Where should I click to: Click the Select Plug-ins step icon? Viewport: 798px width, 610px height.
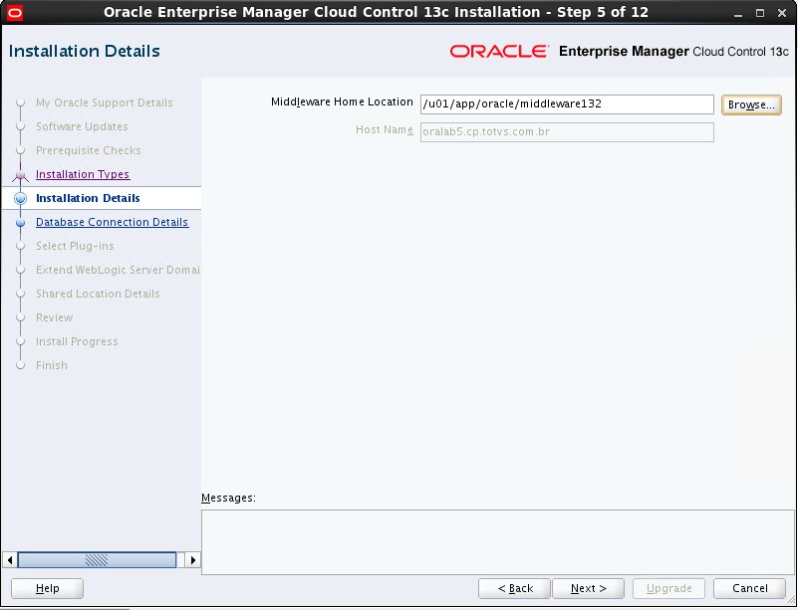tap(22, 246)
